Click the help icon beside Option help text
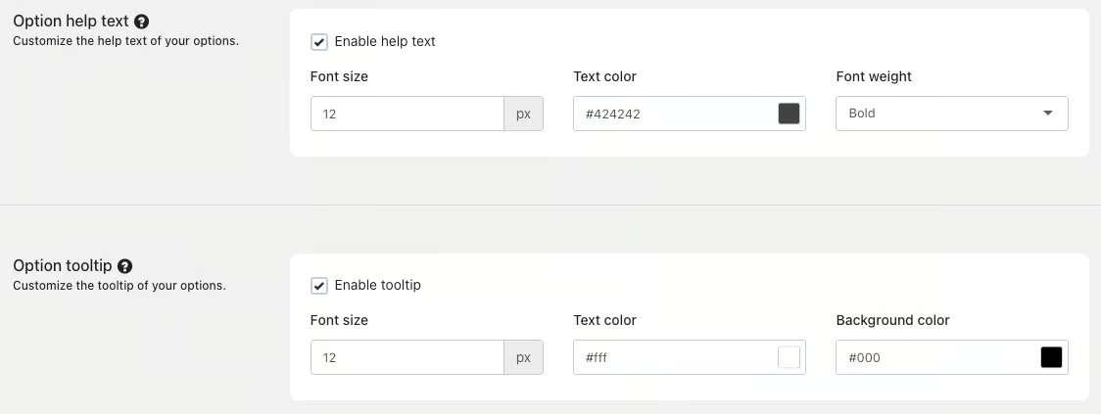Image resolution: width=1101 pixels, height=414 pixels. [x=142, y=22]
